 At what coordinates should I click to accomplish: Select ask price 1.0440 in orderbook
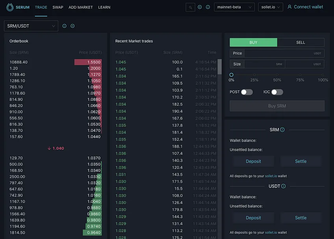[x=94, y=137]
